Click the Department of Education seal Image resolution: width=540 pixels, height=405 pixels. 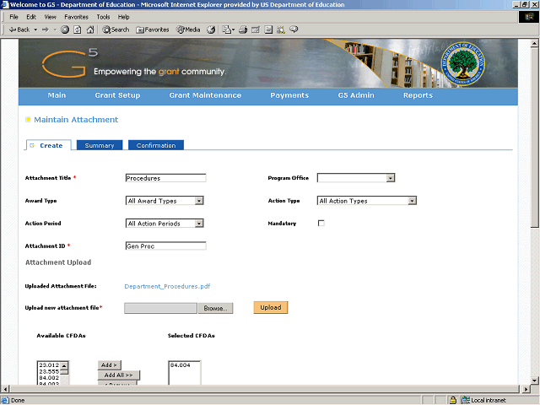coord(463,64)
